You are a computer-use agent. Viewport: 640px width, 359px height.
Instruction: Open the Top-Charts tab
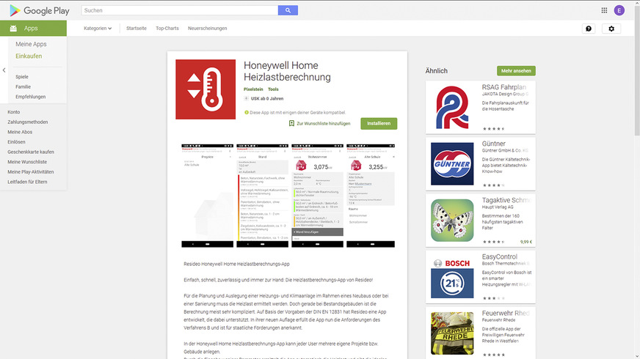(x=167, y=29)
